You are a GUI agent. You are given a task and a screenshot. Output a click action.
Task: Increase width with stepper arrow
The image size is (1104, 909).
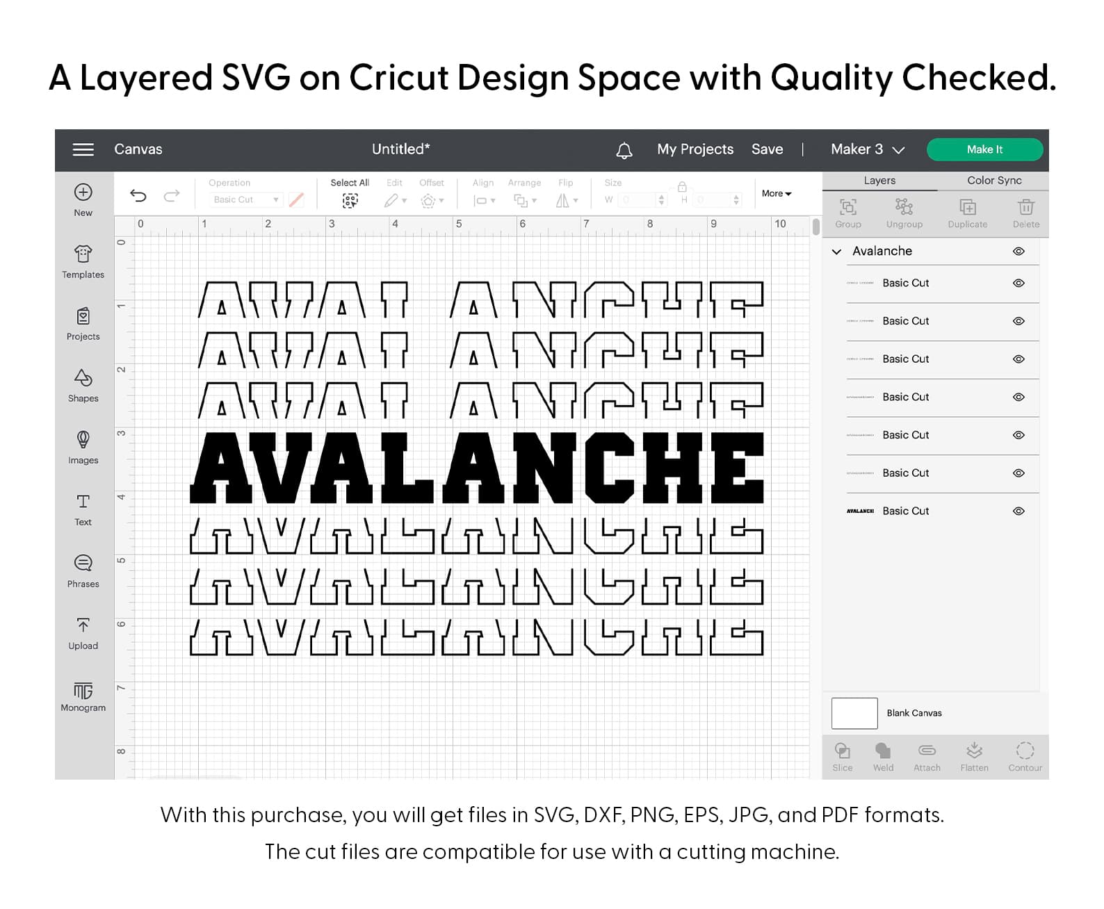(x=661, y=197)
